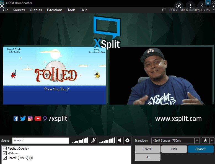Adjust the speaker volume level bars
215x164 pixels.
[107, 140]
